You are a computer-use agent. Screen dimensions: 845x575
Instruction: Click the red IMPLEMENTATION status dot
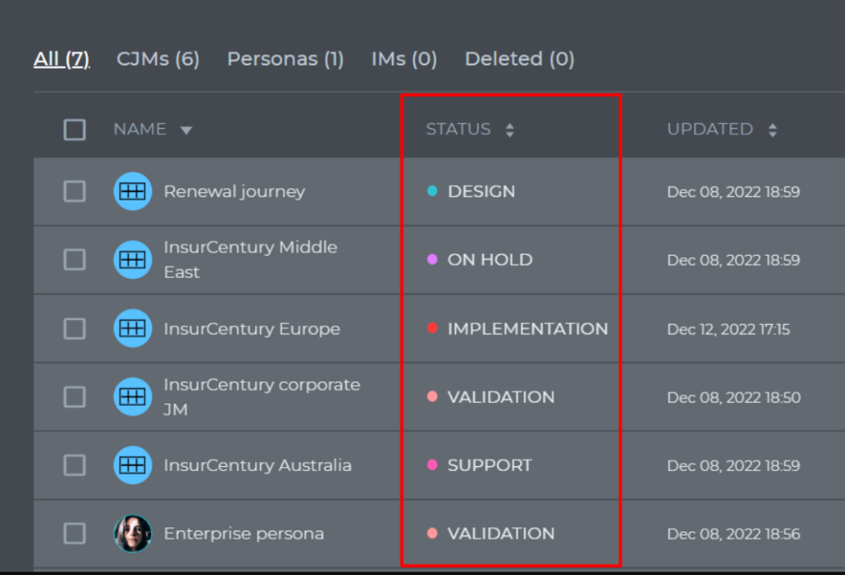pos(432,328)
